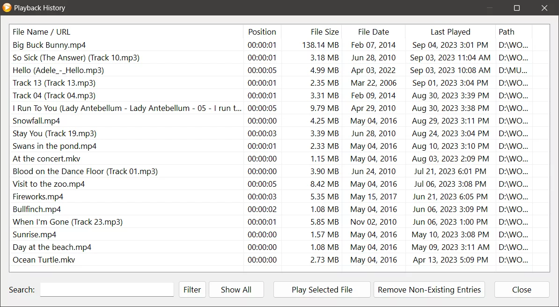Image resolution: width=559 pixels, height=307 pixels.
Task: Click the Filter button
Action: coord(192,290)
